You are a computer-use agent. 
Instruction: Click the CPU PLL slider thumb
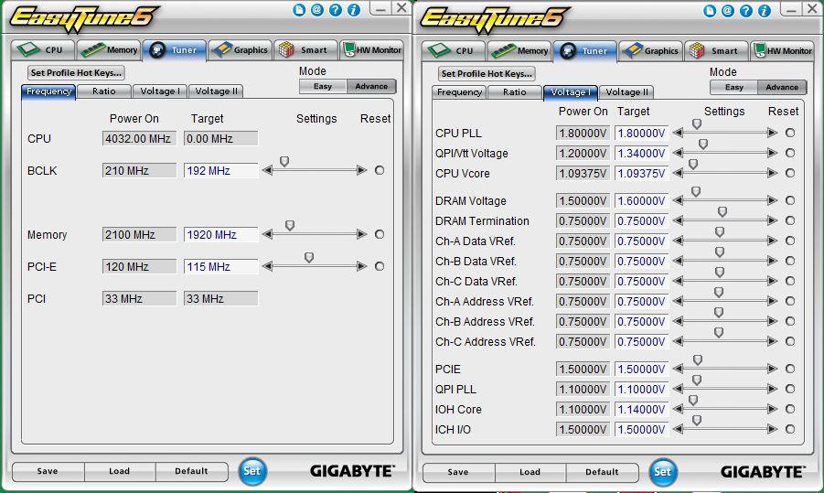[697, 124]
